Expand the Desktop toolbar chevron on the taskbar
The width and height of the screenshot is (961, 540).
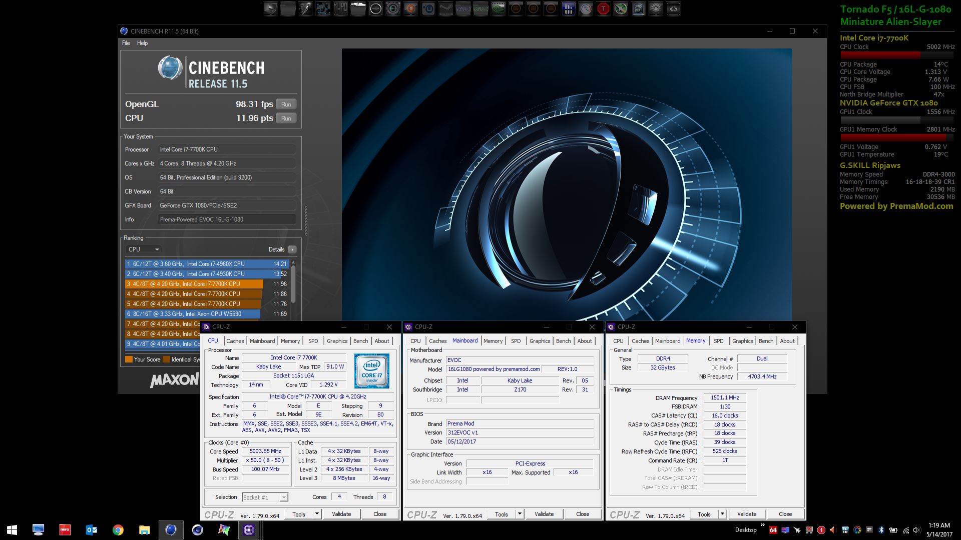tap(762, 525)
